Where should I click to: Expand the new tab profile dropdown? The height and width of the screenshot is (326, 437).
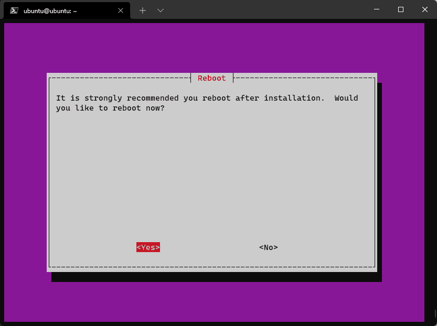point(160,10)
